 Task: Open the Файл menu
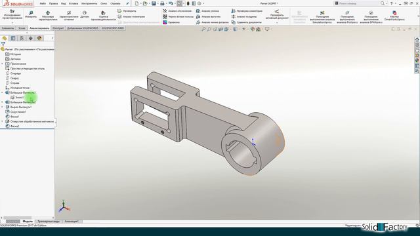(x=43, y=3)
